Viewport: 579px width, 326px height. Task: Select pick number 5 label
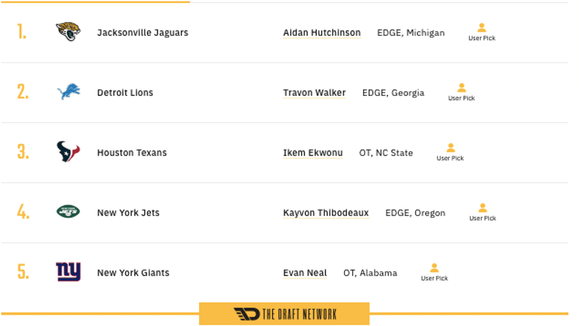[23, 272]
